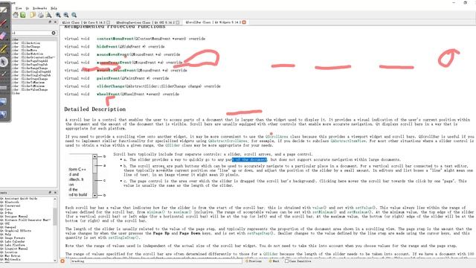Open Qt Graphical Effects in Contents

pos(16,231)
